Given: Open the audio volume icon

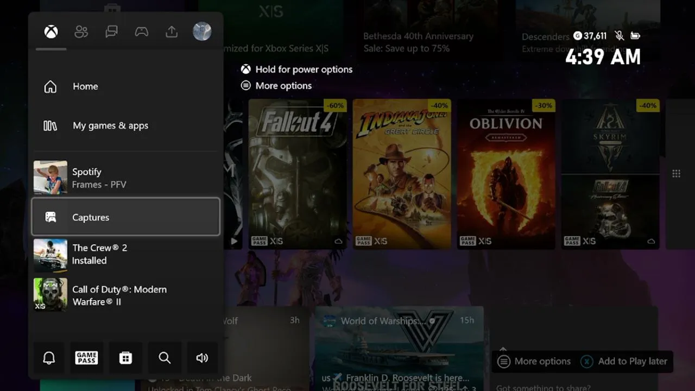Looking at the screenshot, I should coord(202,358).
